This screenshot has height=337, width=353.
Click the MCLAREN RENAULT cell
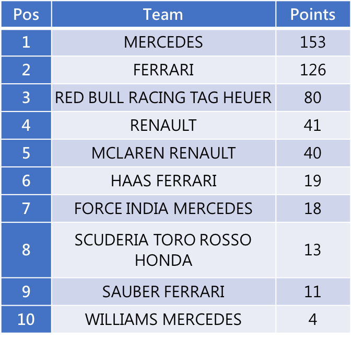[x=163, y=153]
